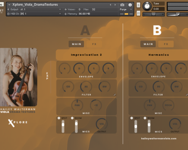The width and height of the screenshot is (188, 150).
Task: Click the RS resonance knob in layer B
Action: 159,87
